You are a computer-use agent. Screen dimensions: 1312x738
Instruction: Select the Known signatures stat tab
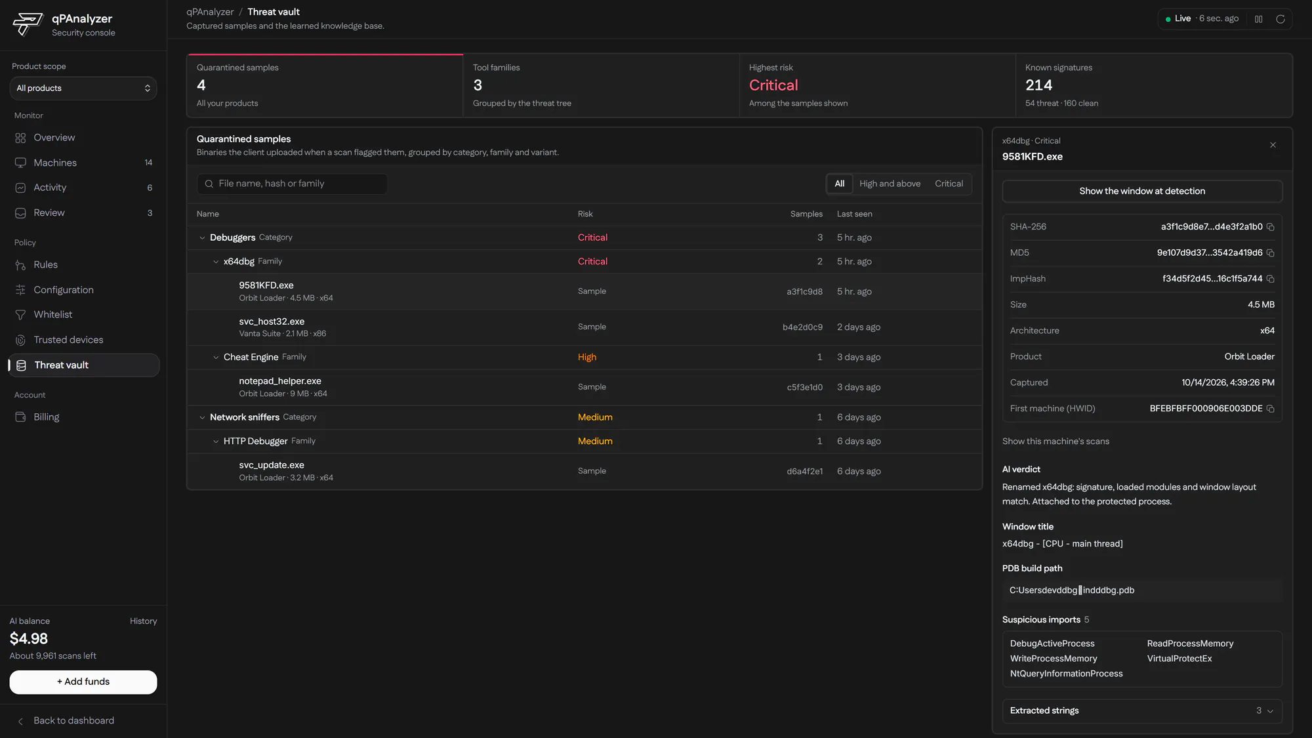1154,85
